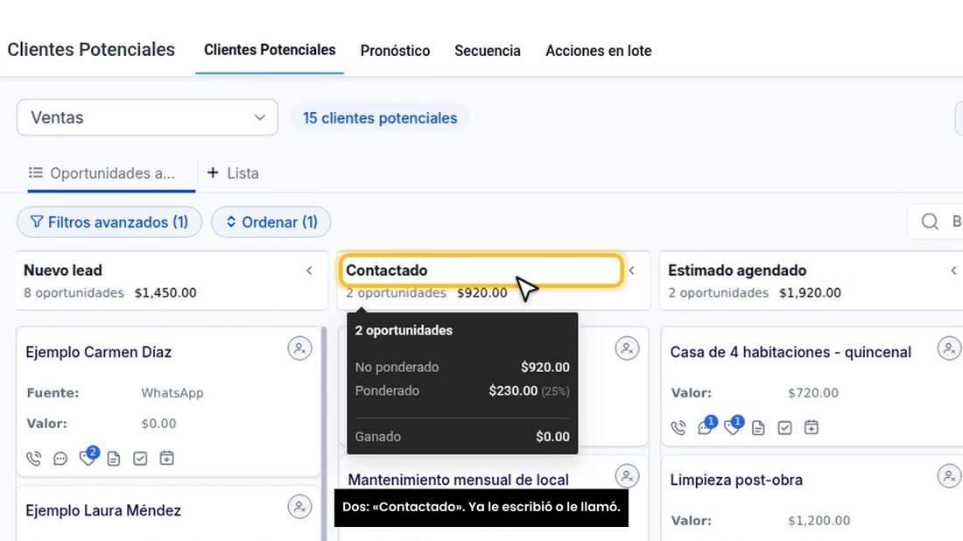Click the search magnifier icon
The image size is (963, 541).
click(x=930, y=221)
